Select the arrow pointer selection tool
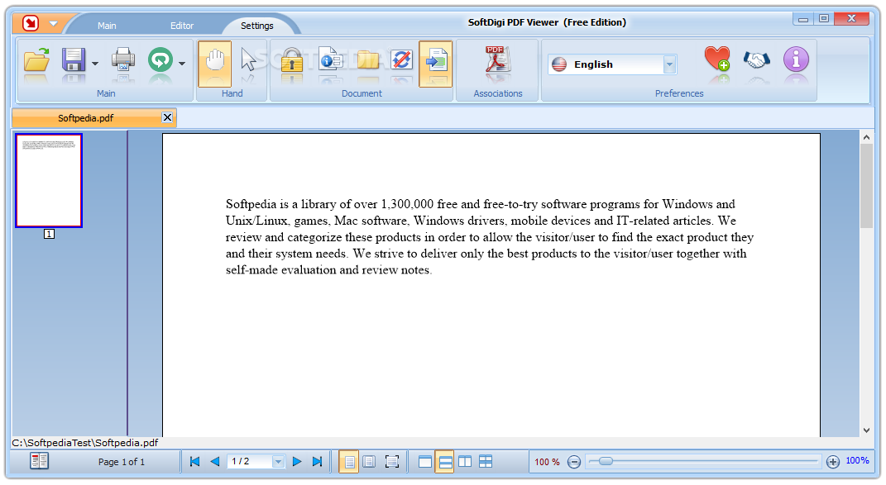The image size is (886, 485). (249, 59)
